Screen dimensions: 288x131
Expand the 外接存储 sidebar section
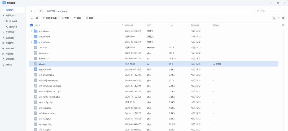(3, 32)
